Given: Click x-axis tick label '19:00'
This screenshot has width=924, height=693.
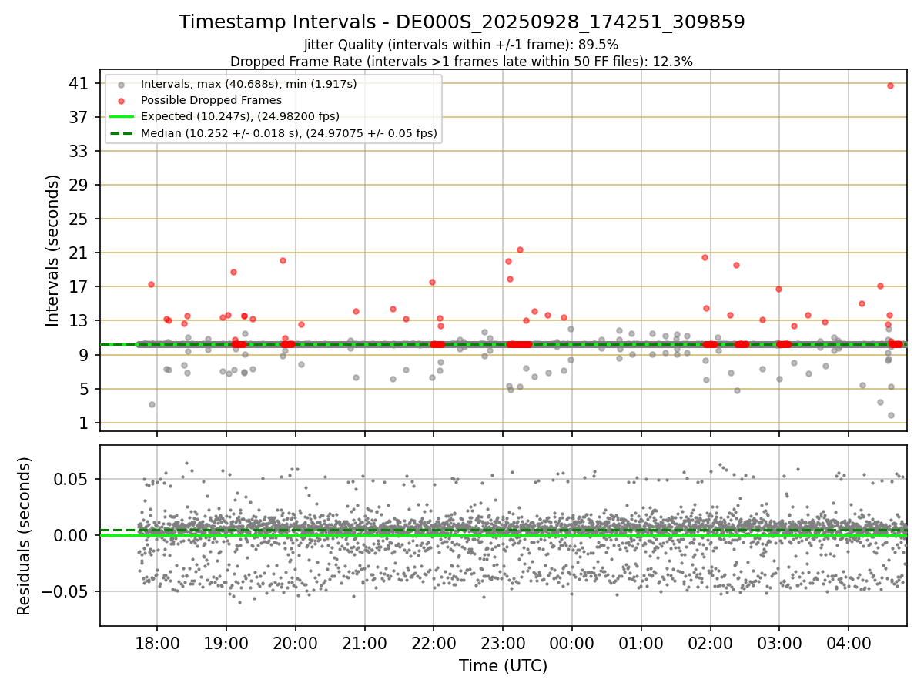Looking at the screenshot, I should coord(226,642).
